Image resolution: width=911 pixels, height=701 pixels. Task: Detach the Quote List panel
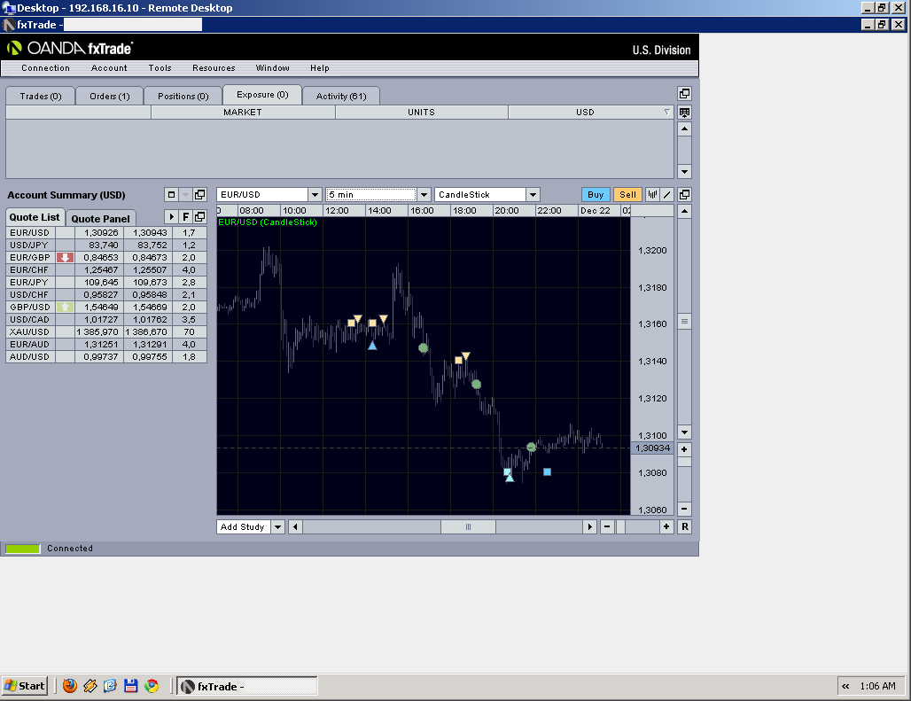(x=200, y=216)
